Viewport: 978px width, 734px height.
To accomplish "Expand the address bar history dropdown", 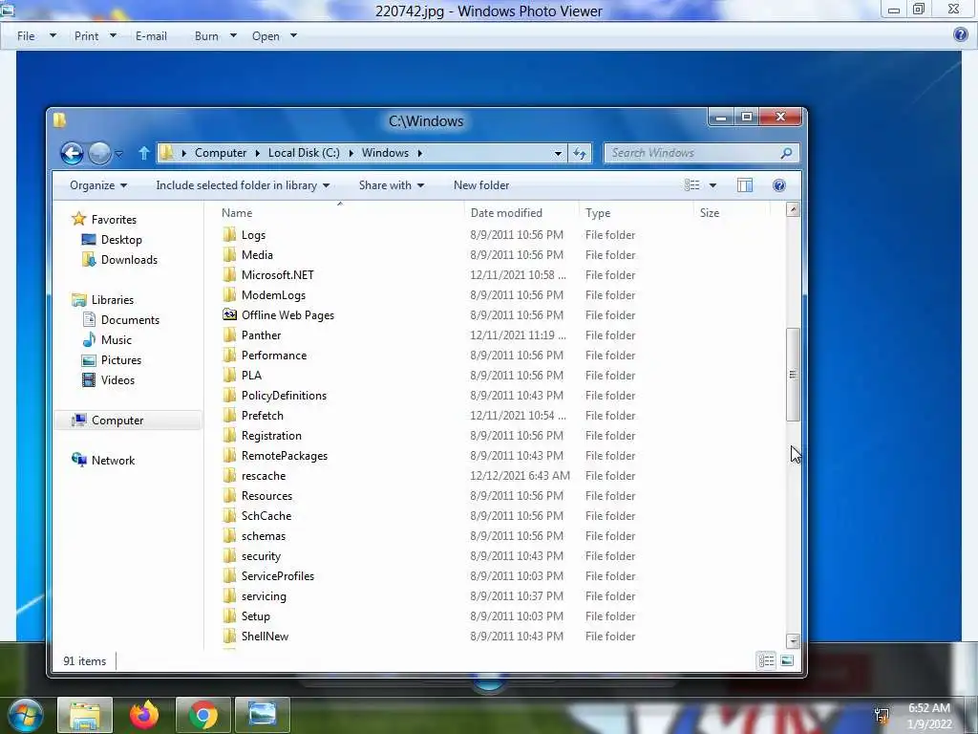I will point(558,153).
